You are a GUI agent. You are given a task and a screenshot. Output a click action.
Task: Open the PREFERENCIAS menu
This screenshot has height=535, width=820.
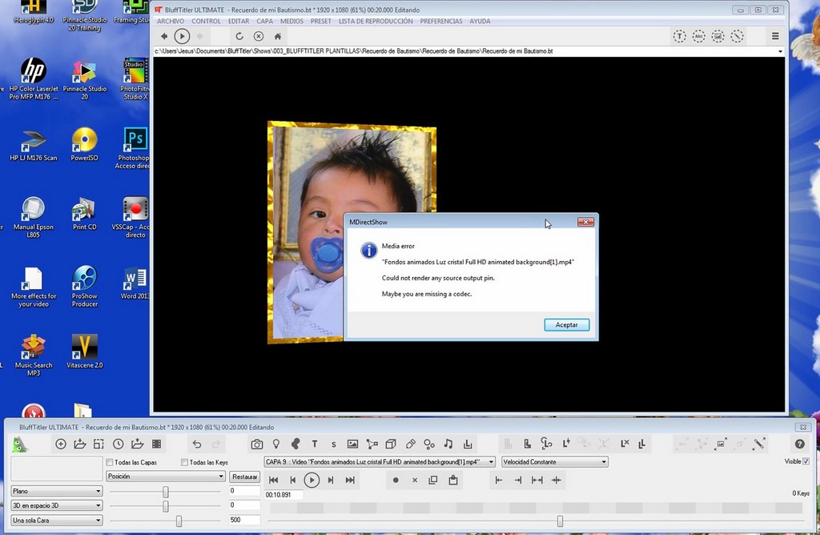click(x=440, y=22)
